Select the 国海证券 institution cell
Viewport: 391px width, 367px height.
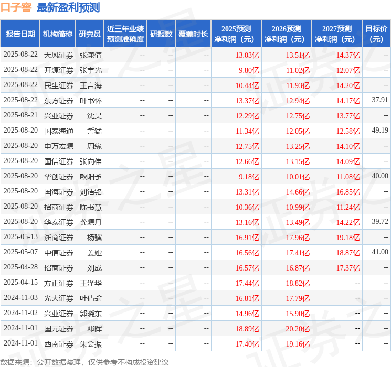(x=59, y=192)
